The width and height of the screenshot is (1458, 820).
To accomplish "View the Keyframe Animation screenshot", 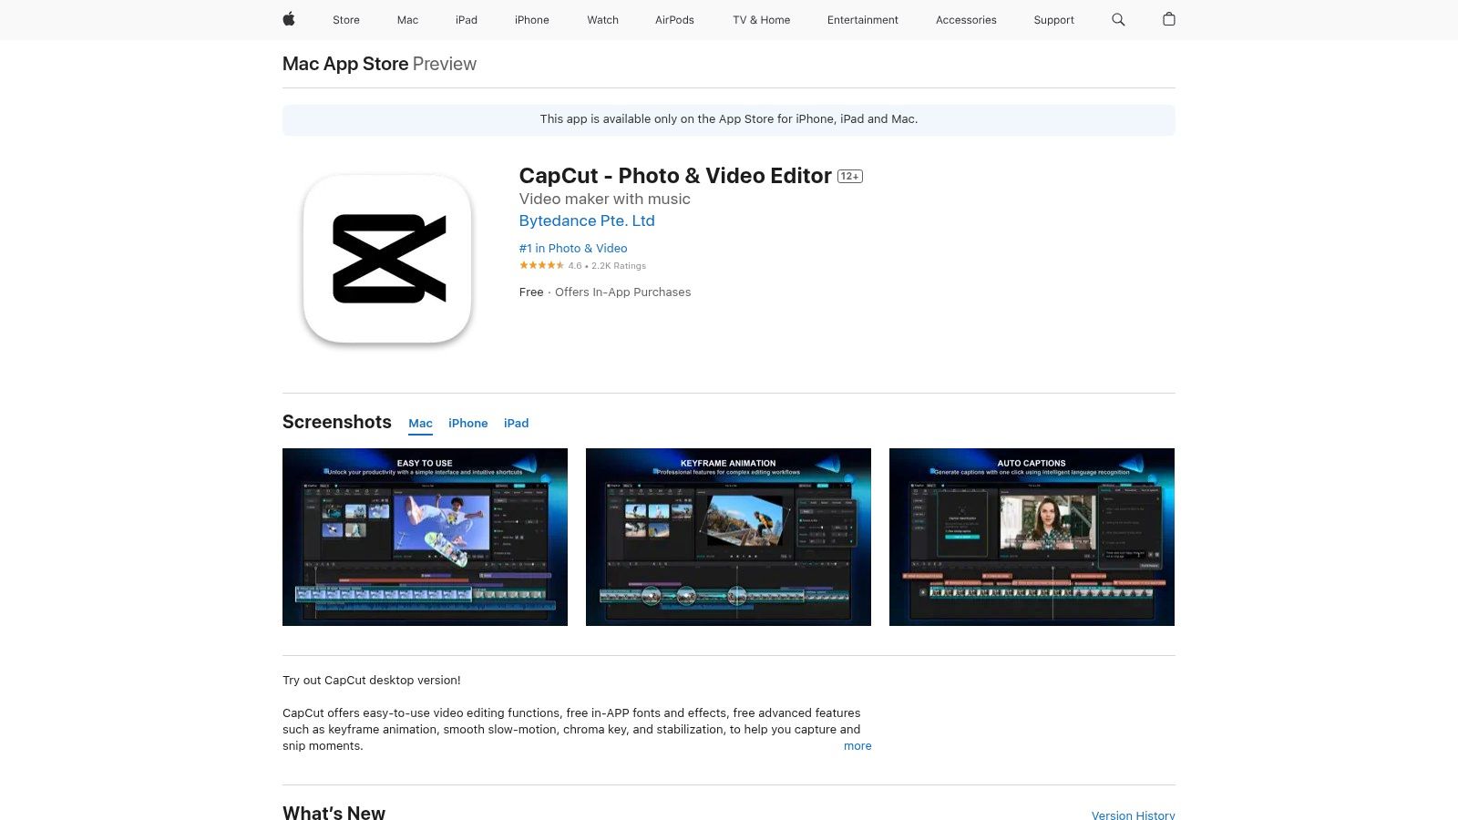I will pos(728,537).
